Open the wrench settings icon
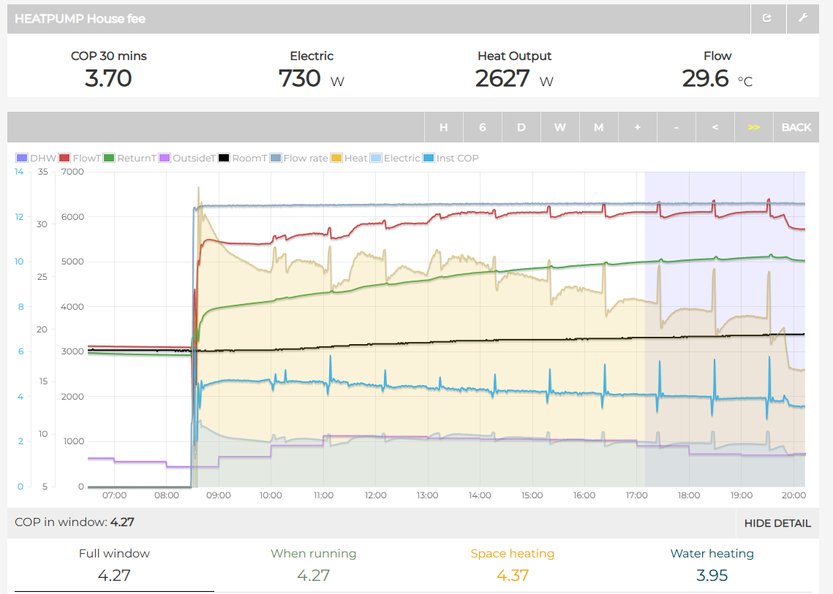Image resolution: width=833 pixels, height=594 pixels. point(803,18)
